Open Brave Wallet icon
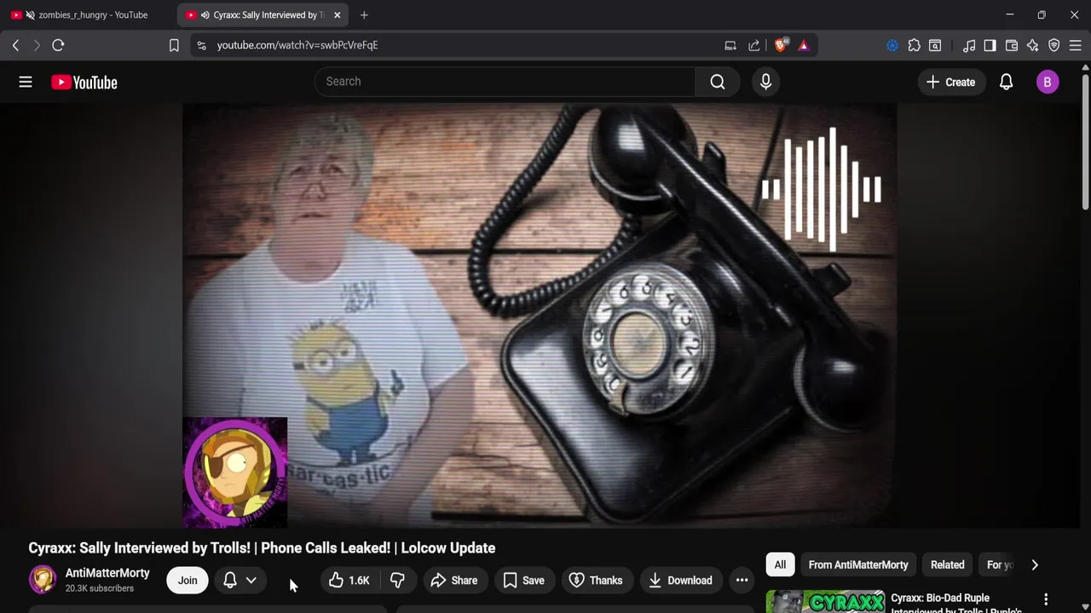 (1012, 45)
